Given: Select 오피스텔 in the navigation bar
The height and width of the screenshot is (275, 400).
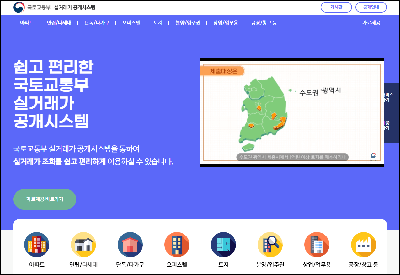Looking at the screenshot, I should [131, 23].
